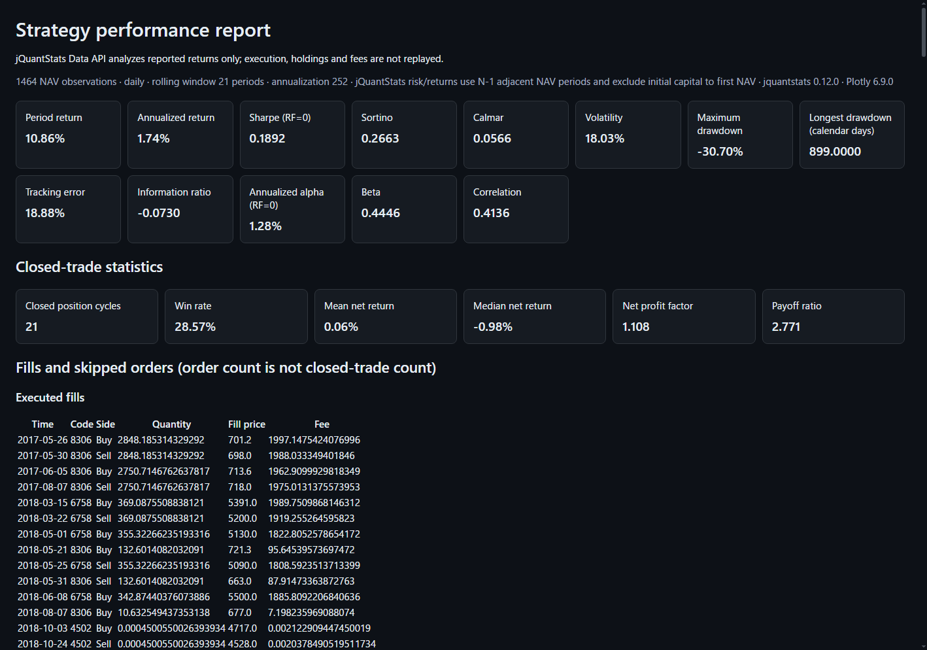
Task: Click the "Fills and skipped orders" heading
Action: tap(226, 368)
